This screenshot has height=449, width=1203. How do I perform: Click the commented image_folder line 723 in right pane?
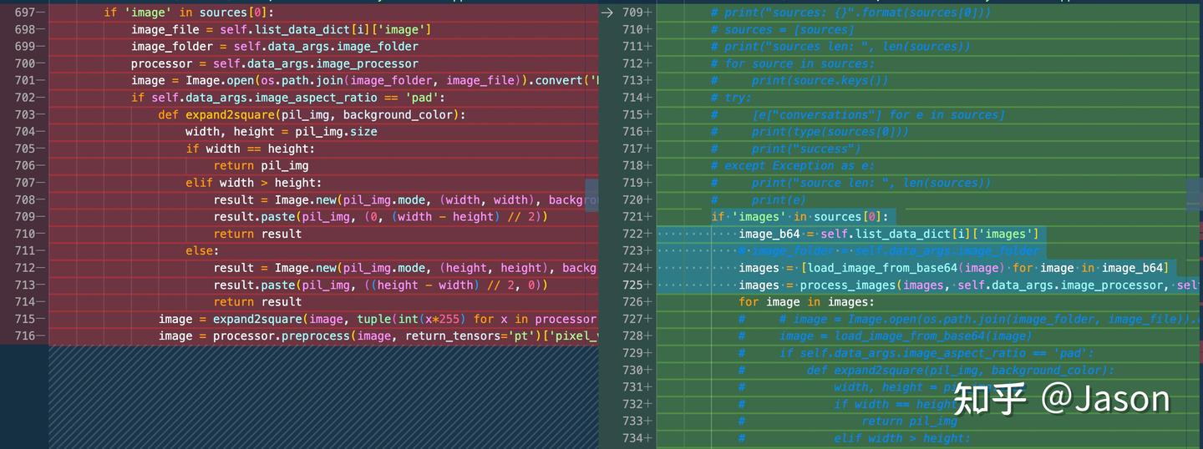click(889, 250)
